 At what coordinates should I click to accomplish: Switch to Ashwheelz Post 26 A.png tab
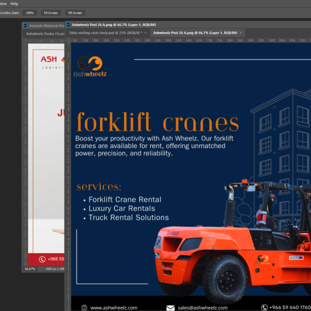[195, 33]
